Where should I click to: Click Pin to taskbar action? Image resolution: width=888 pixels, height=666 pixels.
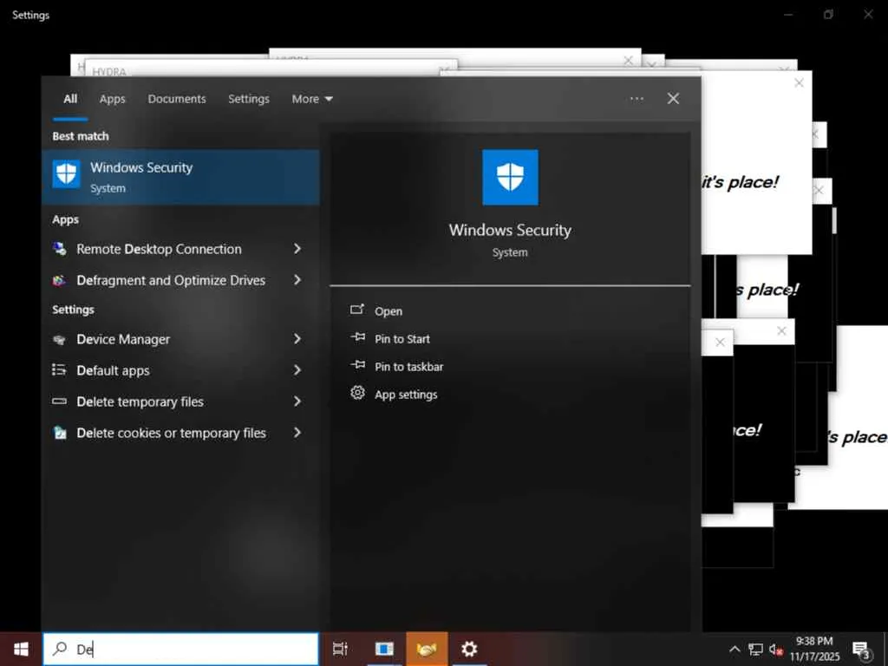pyautogui.click(x=409, y=367)
